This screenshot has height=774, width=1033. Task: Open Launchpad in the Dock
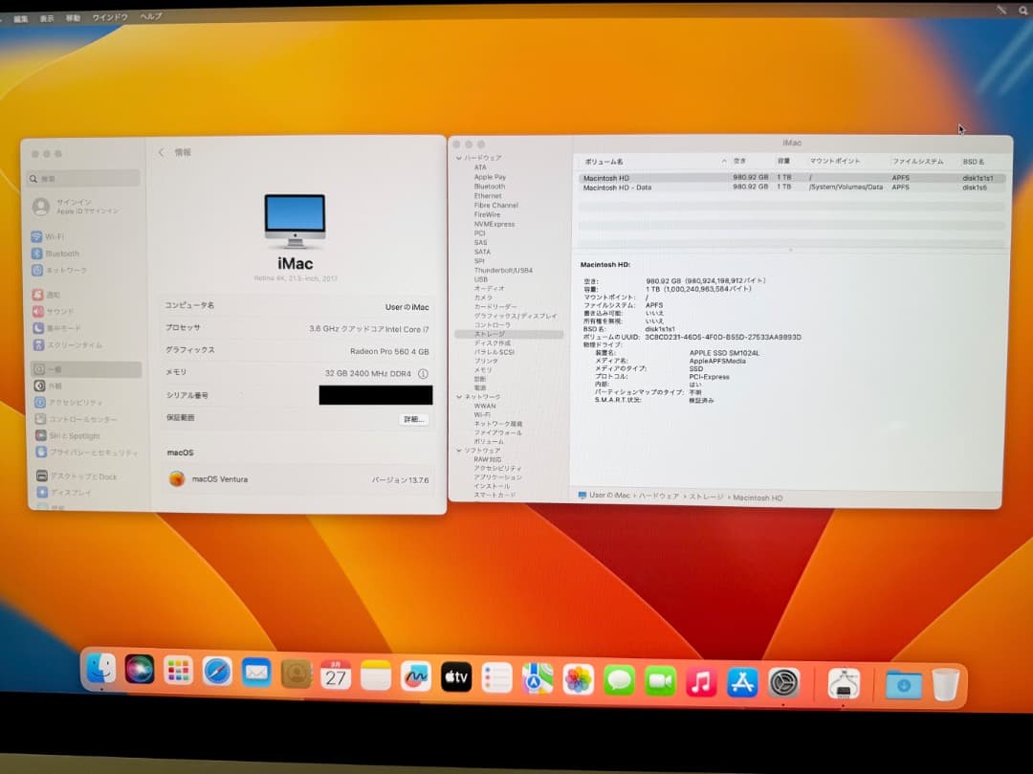(x=178, y=672)
